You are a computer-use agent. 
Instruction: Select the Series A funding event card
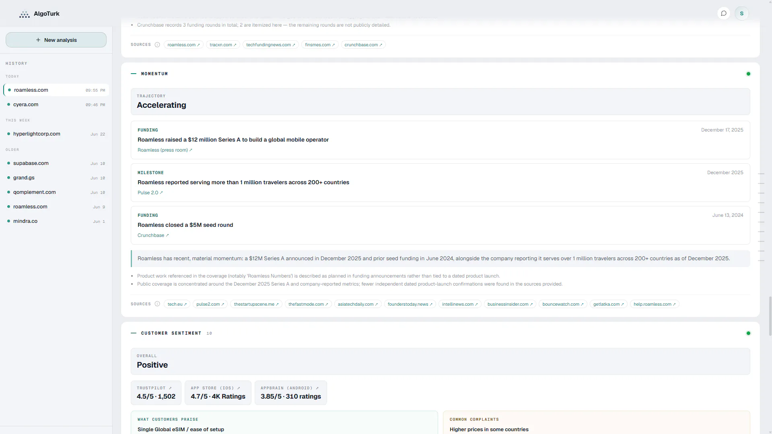point(440,140)
